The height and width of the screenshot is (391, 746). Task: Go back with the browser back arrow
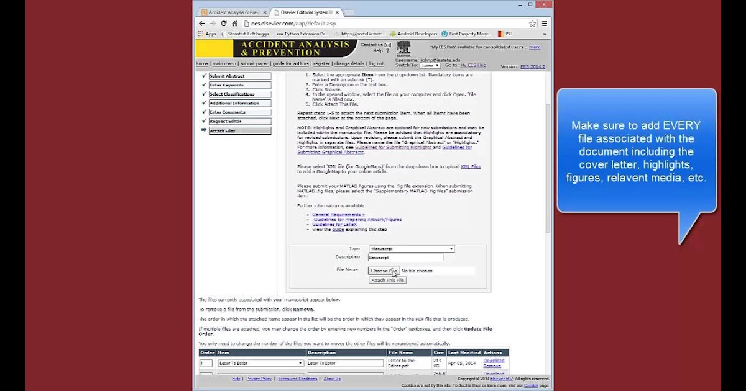coord(201,24)
